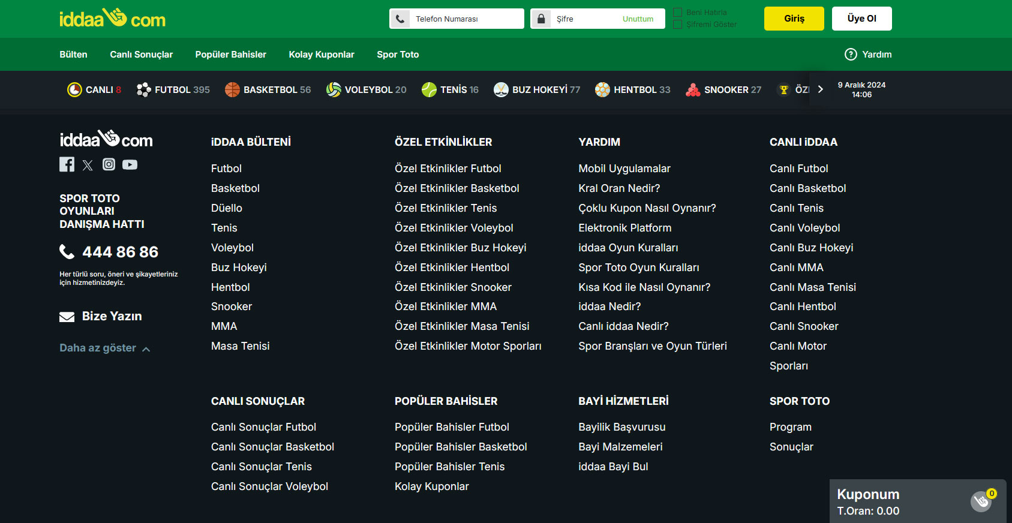Open Spor Toto Program link
Viewport: 1012px width, 523px height.
click(x=791, y=427)
